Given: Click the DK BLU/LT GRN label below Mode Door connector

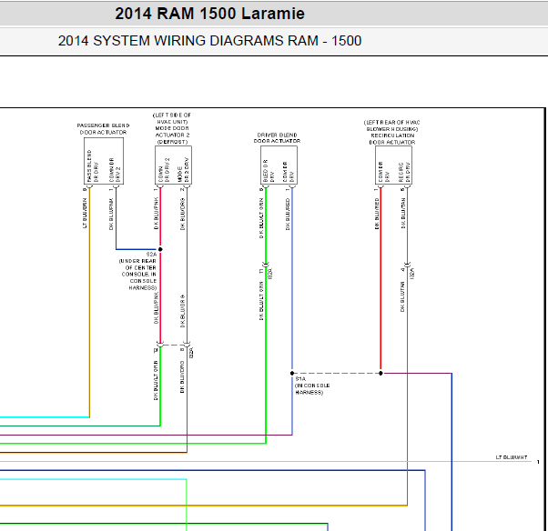Looking at the screenshot, I should (x=156, y=380).
